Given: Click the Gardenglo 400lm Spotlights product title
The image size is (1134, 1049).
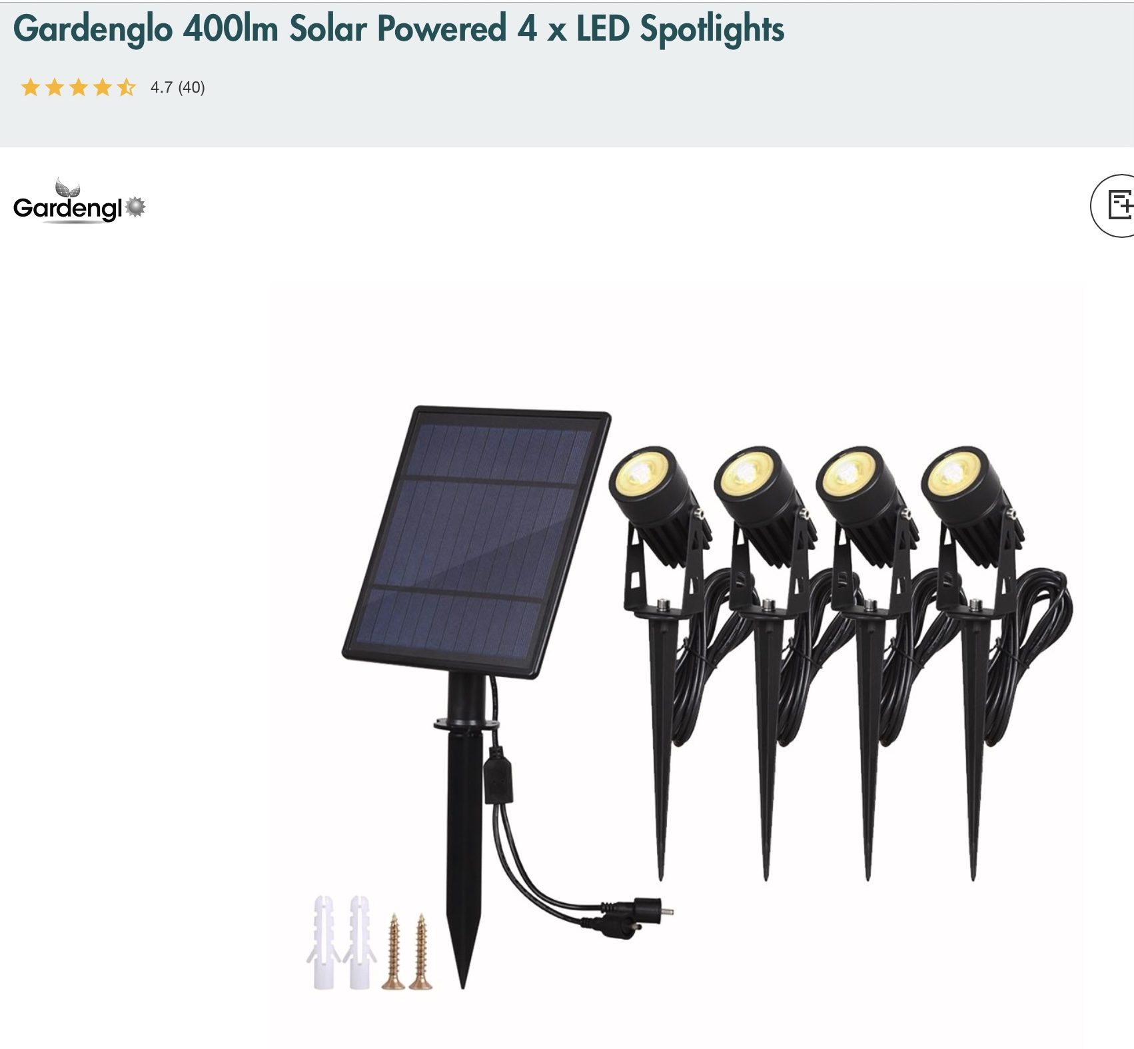Looking at the screenshot, I should (x=398, y=28).
